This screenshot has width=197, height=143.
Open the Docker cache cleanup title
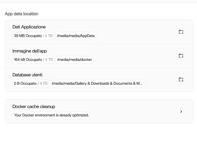[34, 106]
